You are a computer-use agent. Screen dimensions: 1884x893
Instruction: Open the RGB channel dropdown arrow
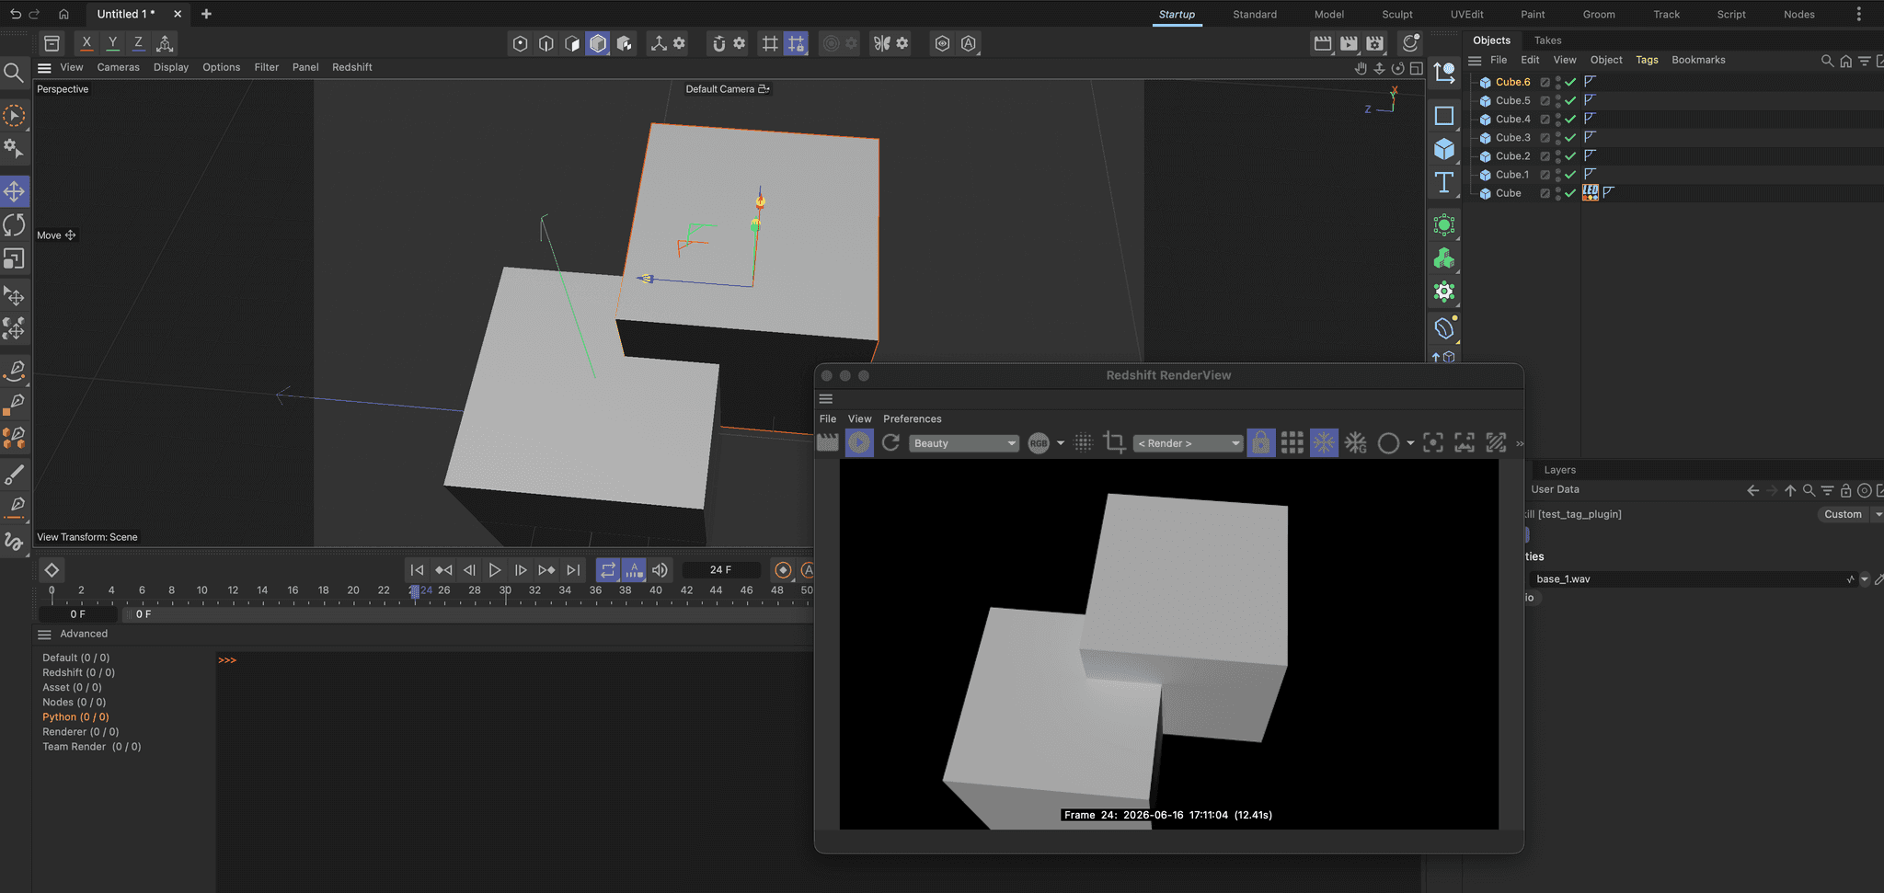(x=1061, y=443)
